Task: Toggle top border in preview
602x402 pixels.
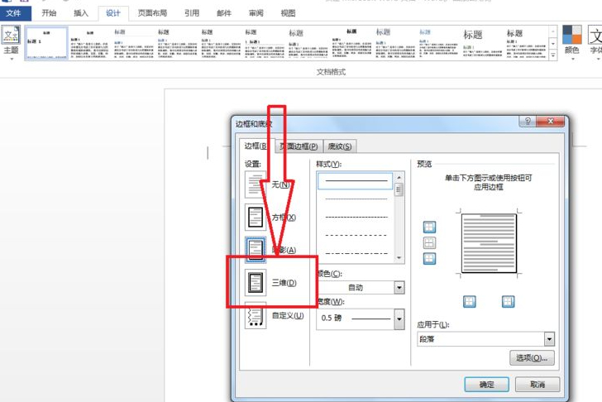Action: 429,227
